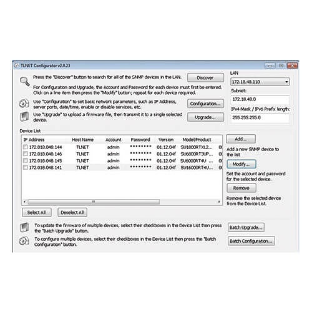Sort by the Account column header
312x312 pixels.
click(114, 140)
